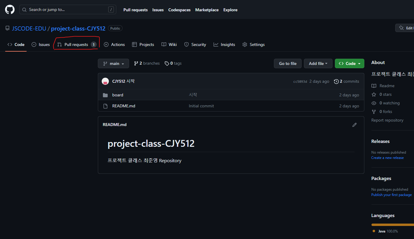View the 2 commits history
Image resolution: width=414 pixels, height=239 pixels.
click(x=346, y=81)
